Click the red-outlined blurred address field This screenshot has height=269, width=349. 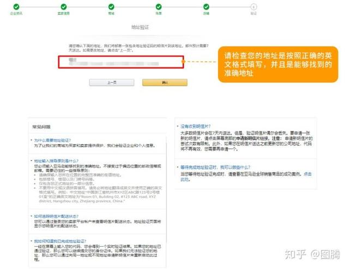point(121,62)
